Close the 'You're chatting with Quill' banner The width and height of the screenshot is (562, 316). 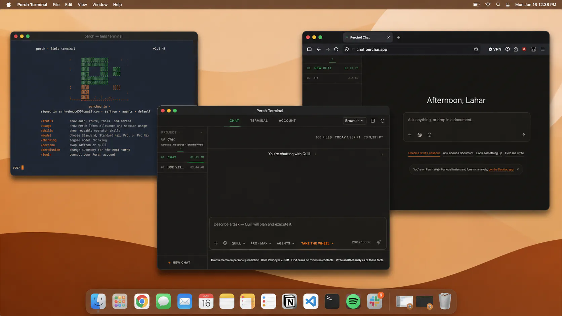click(382, 154)
